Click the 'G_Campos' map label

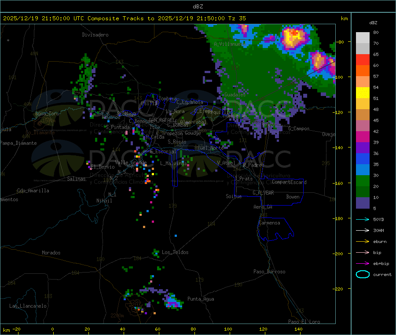pyautogui.click(x=299, y=129)
